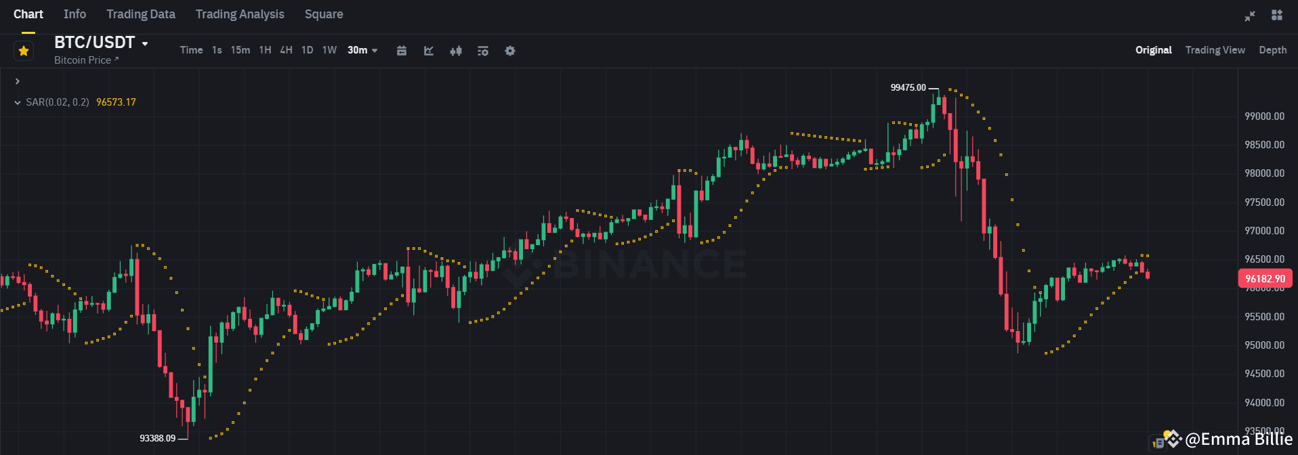Open the Square menu item
1298x455 pixels.
[x=324, y=14]
